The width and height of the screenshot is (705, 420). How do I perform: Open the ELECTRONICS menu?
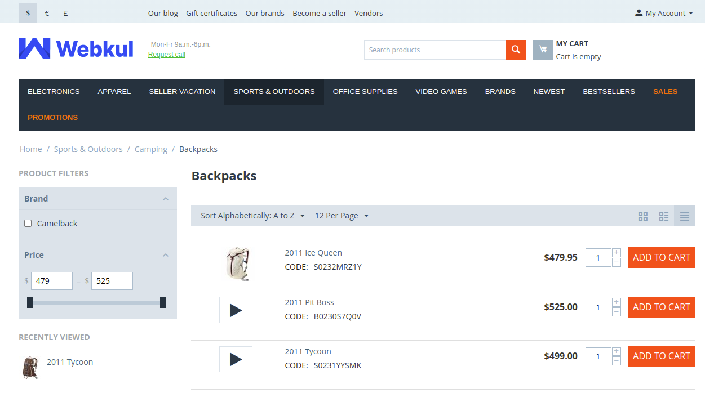(x=54, y=91)
